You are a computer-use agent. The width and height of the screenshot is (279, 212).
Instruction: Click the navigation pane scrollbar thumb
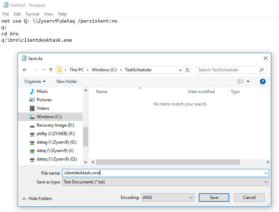[85, 137]
